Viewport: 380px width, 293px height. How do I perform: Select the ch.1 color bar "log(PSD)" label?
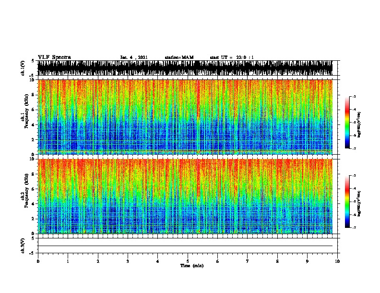(x=359, y=125)
